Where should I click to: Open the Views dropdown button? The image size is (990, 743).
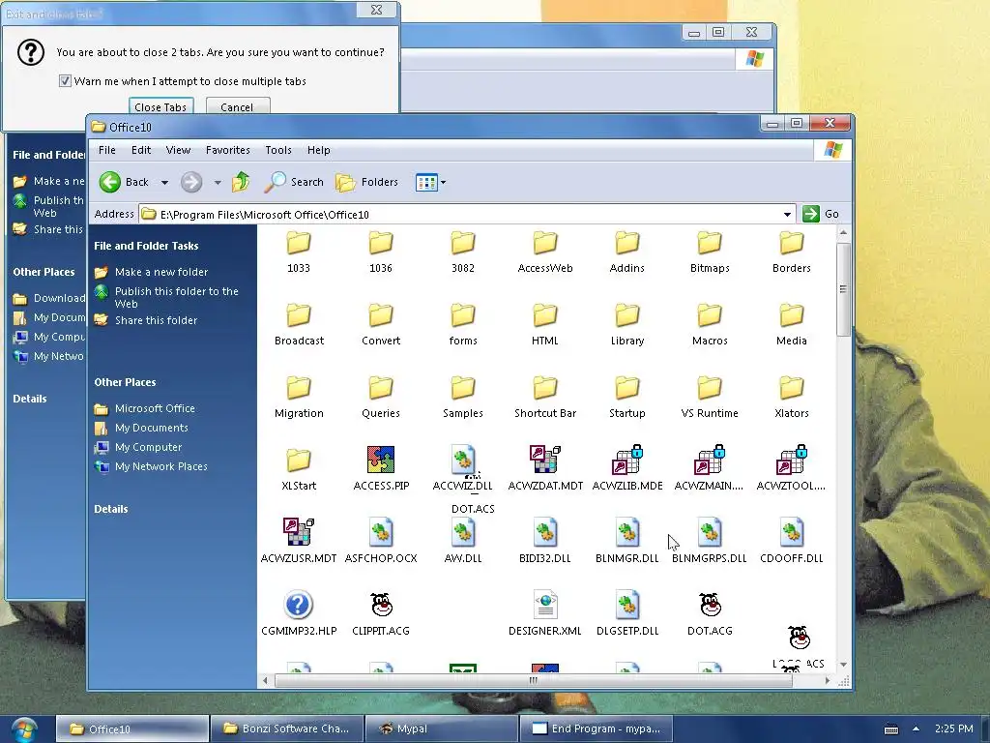[x=431, y=182]
